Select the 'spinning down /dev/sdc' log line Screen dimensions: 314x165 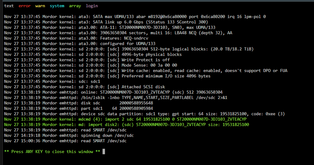pos(69,136)
